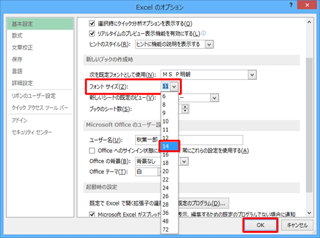320x238 pixels.
Task: Click the 既定のプログラム button
Action: [204, 203]
